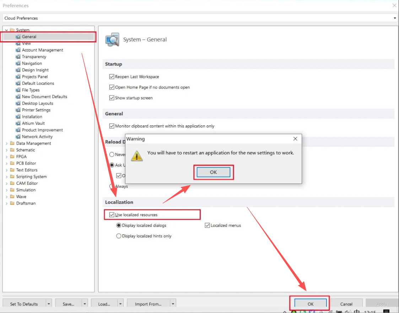Image resolution: width=399 pixels, height=313 pixels.
Task: Click the Printer Settings page icon
Action: coord(18,110)
